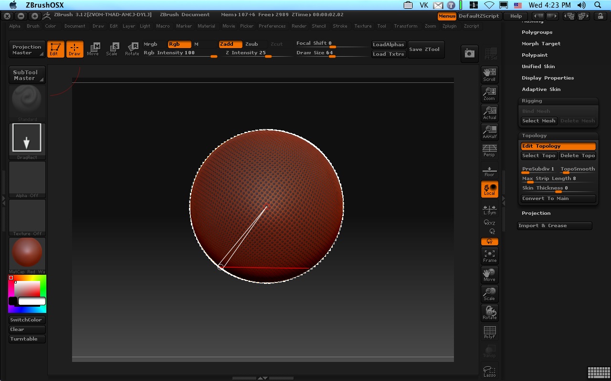Enable Zsub sculpt mode

255,44
